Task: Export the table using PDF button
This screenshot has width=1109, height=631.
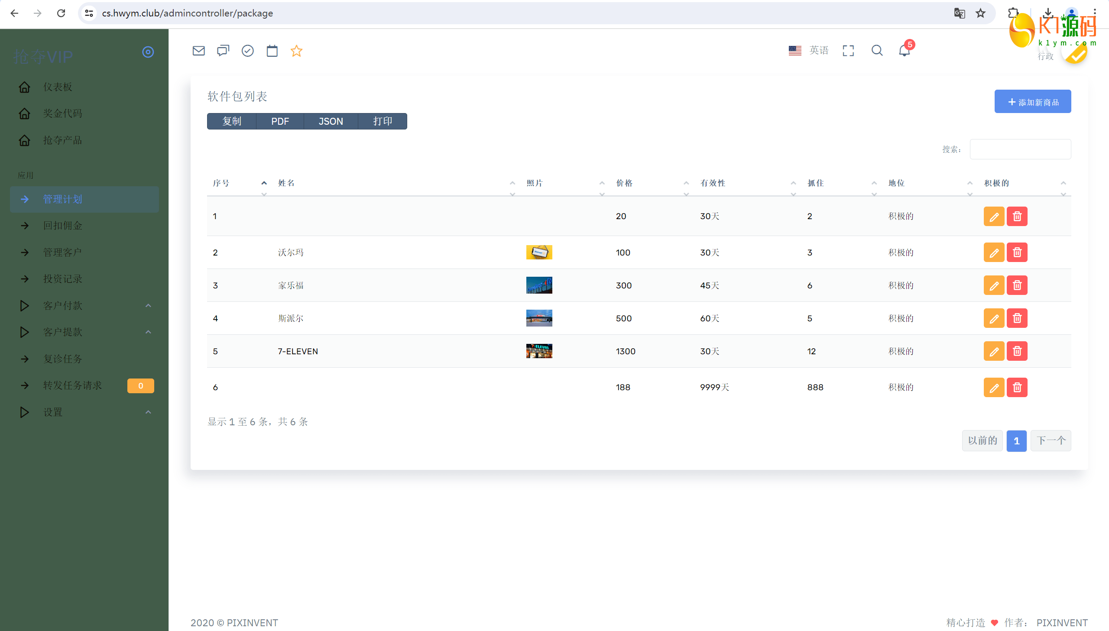Action: pyautogui.click(x=279, y=121)
